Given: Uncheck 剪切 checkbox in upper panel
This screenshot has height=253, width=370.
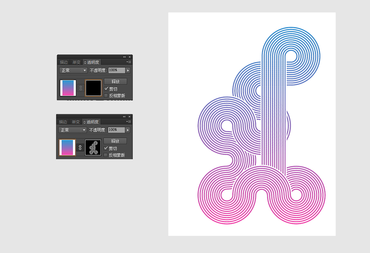Looking at the screenshot, I should click(106, 89).
